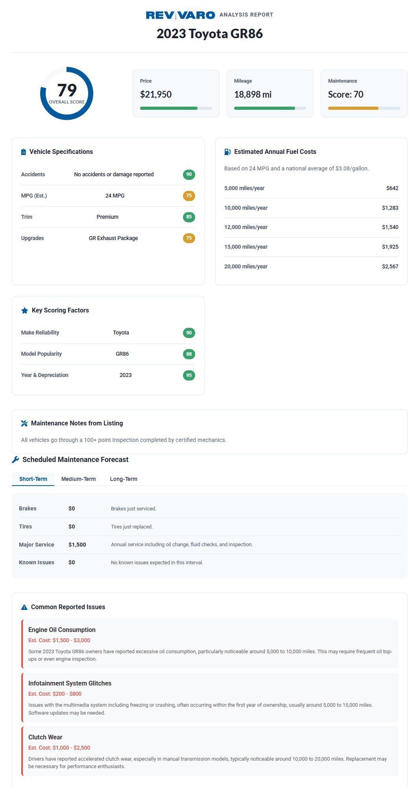Click the warning triangle Common Issues icon

point(24,607)
